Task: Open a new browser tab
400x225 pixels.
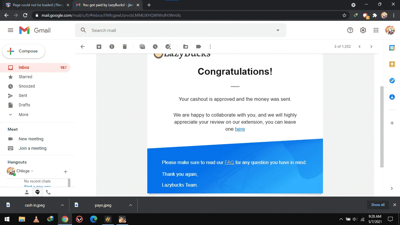Action: coord(149,5)
